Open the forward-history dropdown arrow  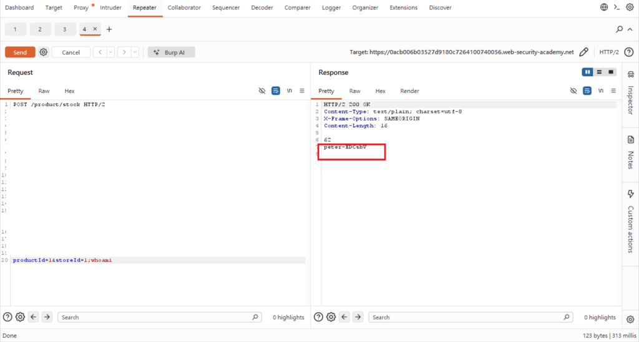[x=135, y=52]
